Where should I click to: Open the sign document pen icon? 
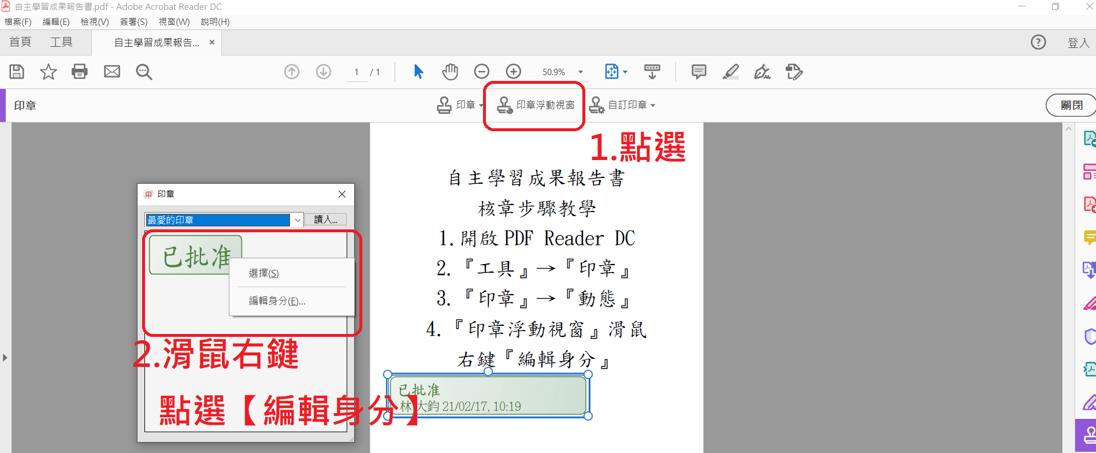click(763, 72)
